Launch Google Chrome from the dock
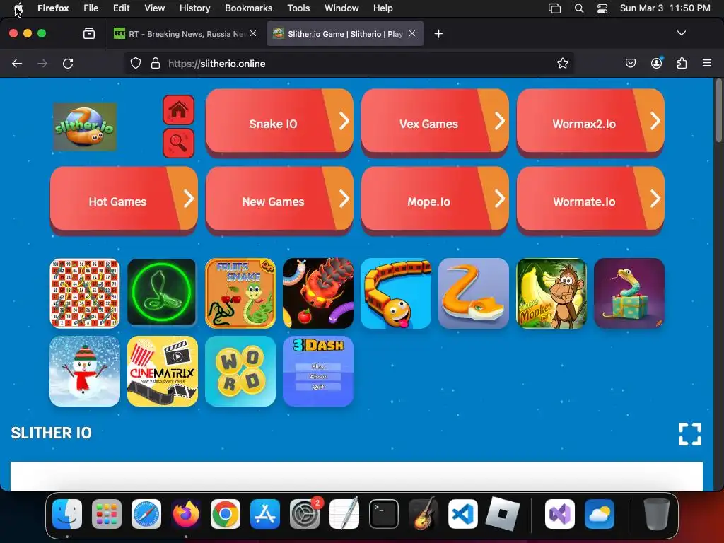This screenshot has width=724, height=543. 226,514
